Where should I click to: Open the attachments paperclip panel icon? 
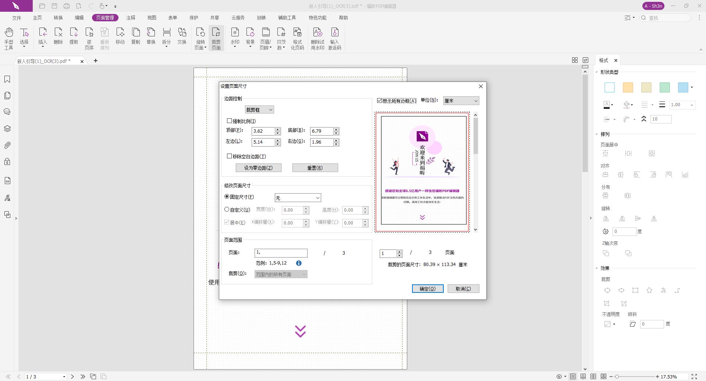(7, 145)
